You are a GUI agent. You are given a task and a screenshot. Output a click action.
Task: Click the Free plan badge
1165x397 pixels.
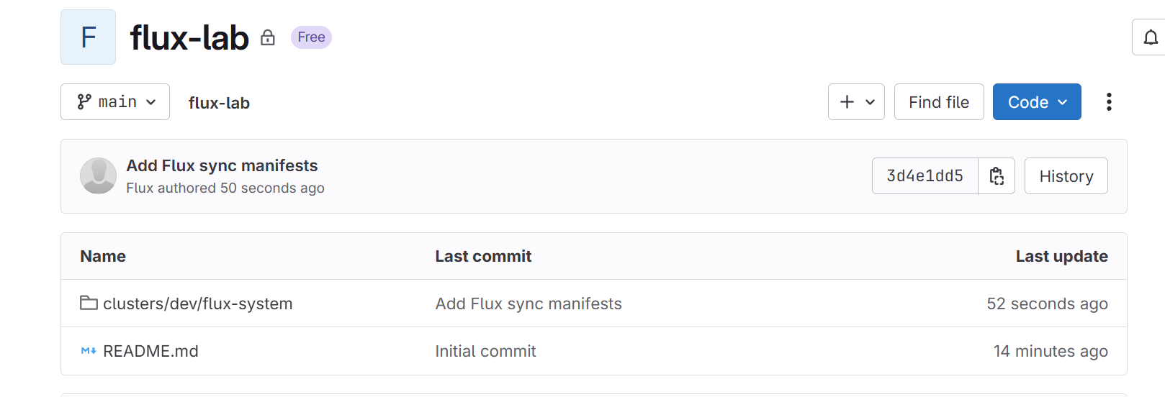coord(311,37)
